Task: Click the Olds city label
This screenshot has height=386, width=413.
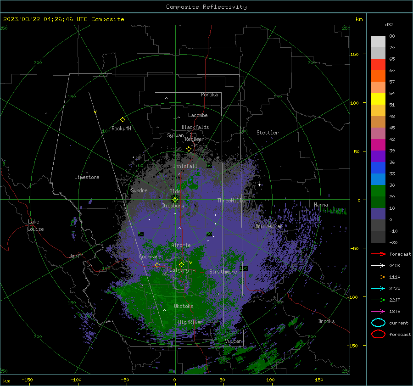Action: pos(175,191)
